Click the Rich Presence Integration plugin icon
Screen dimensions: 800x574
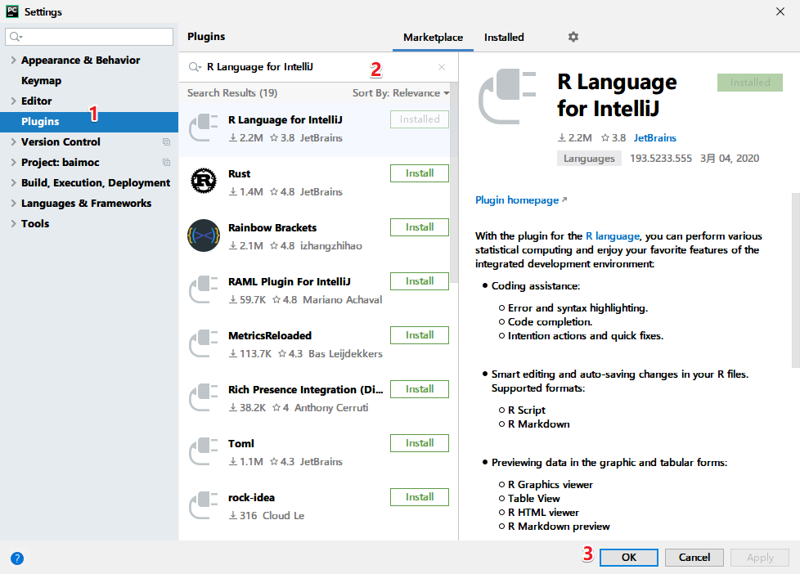[x=203, y=397]
